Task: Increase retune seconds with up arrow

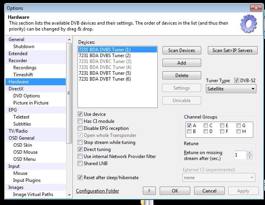Action: 250,153
